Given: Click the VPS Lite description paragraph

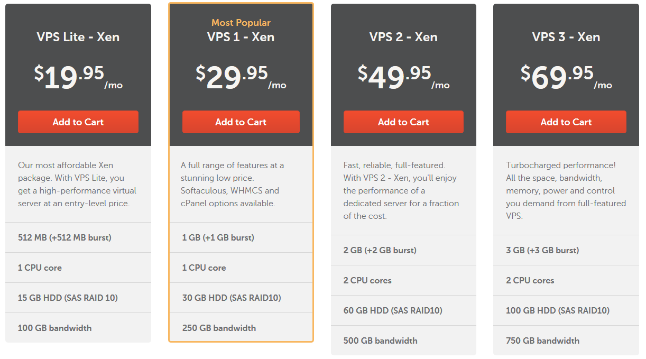Looking at the screenshot, I should (78, 184).
